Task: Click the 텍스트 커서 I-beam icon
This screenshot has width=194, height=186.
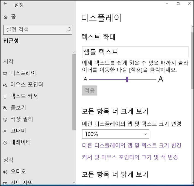Action: click(5, 97)
